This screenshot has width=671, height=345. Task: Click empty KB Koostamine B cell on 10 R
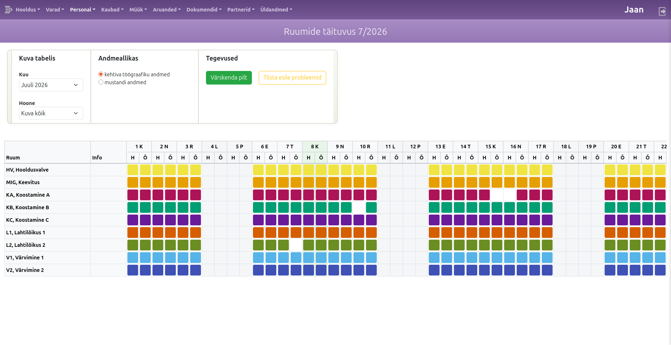(x=359, y=207)
